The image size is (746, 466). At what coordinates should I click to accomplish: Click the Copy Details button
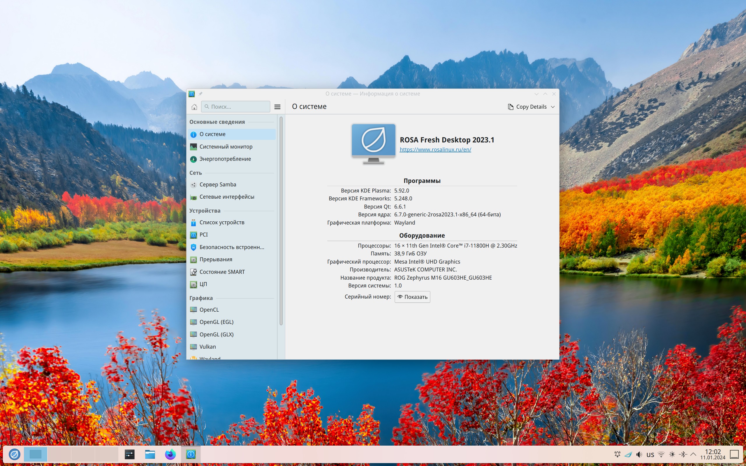point(527,107)
